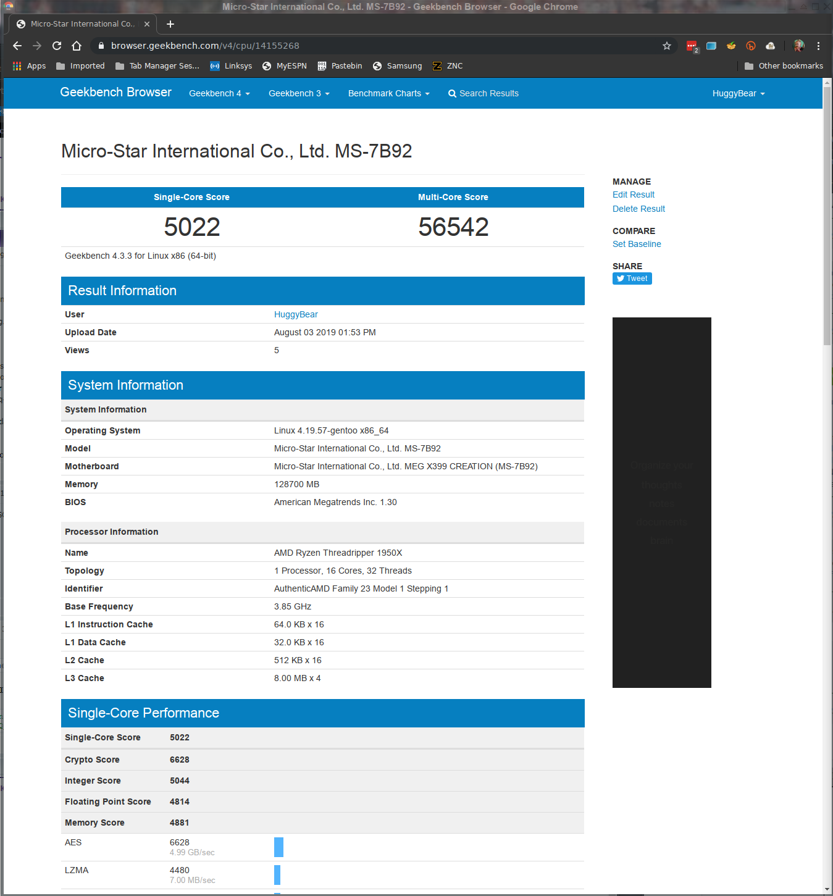This screenshot has width=833, height=896.
Task: Click the Floating Point Score value 4814
Action: click(x=180, y=802)
